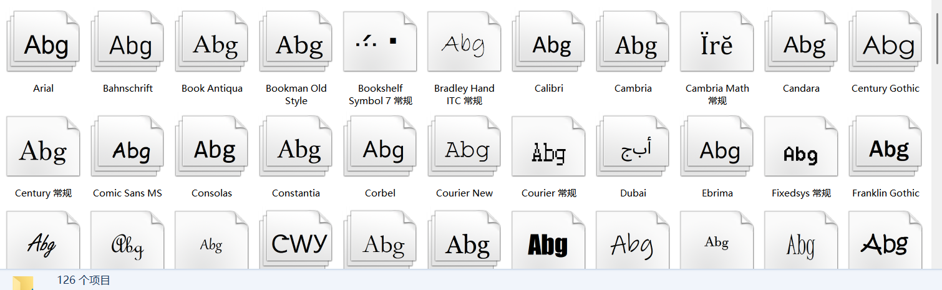Select the Century Gothic font icon
Screen dimensions: 942x290
[x=885, y=41]
